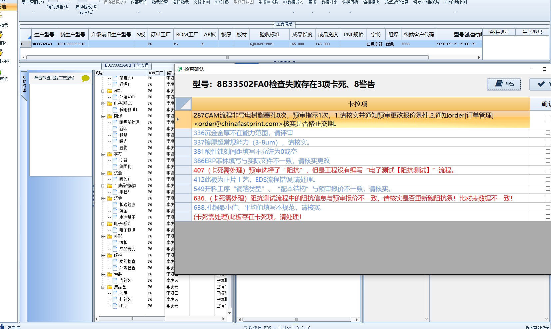Collapse the 外形 tree node
Image resolution: width=551 pixels, height=329 pixels.
pyautogui.click(x=103, y=236)
